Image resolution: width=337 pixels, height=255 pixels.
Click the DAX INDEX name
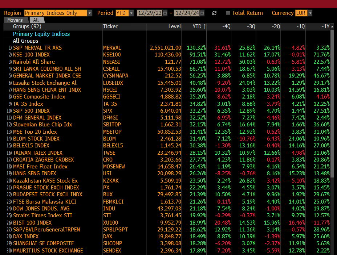[26, 237]
